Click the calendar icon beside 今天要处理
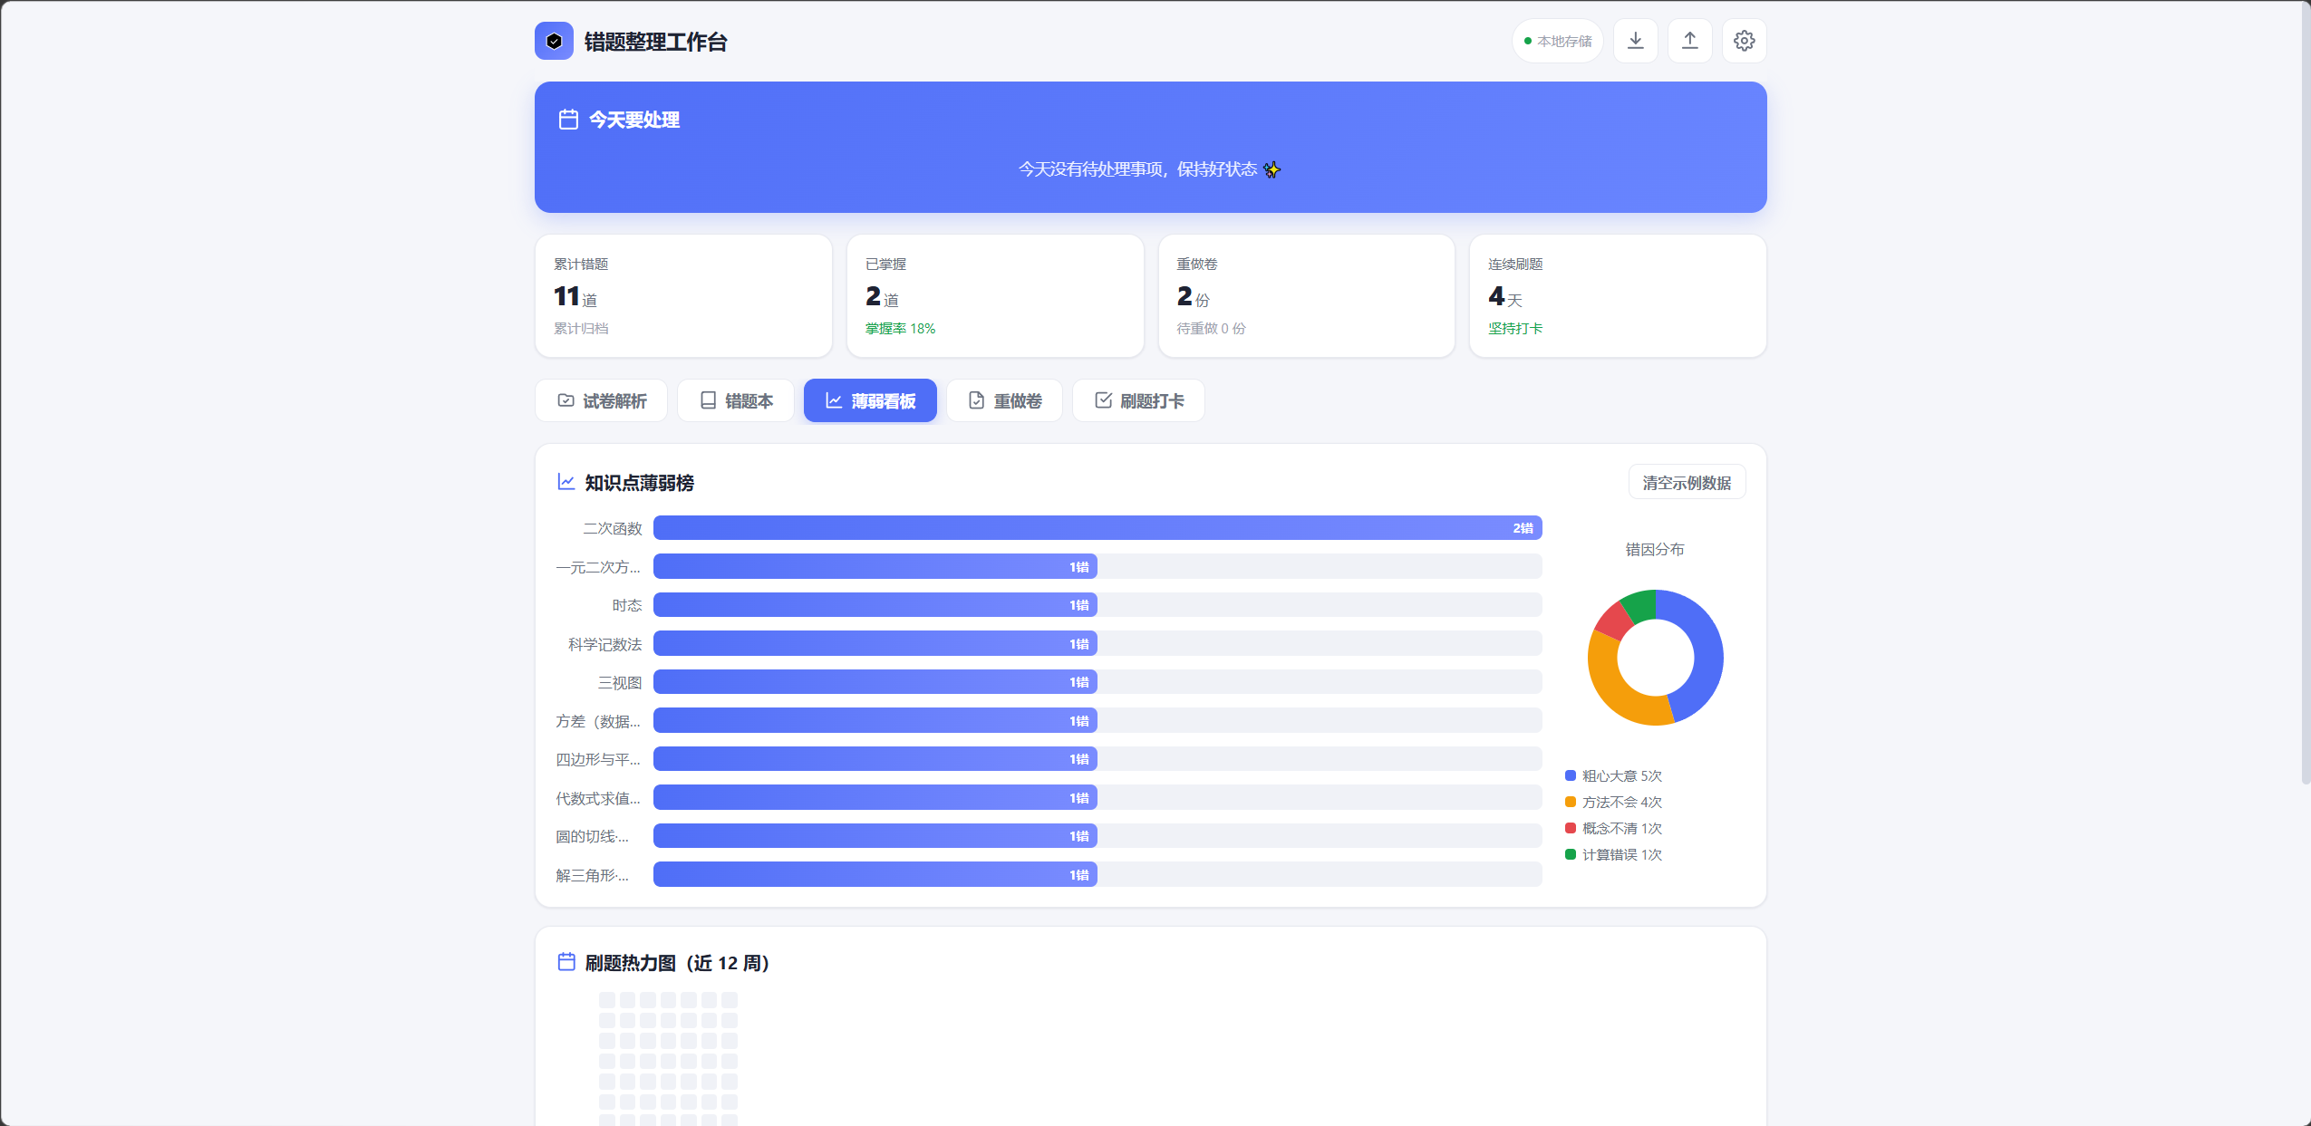 568,120
